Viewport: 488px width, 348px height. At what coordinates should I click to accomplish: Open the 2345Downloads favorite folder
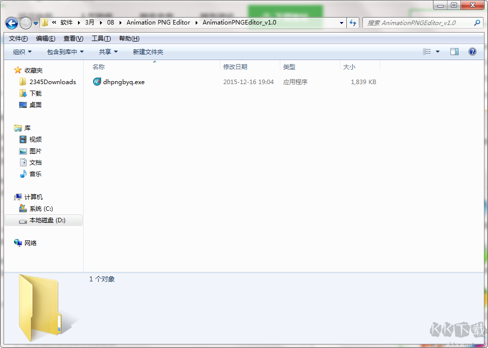point(48,82)
